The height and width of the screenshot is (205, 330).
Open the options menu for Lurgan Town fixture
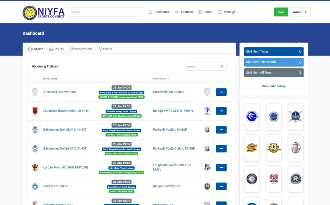(221, 168)
